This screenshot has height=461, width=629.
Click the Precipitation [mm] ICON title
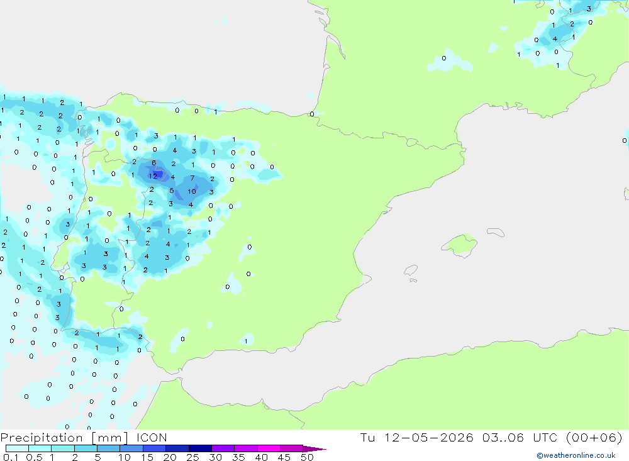[84, 437]
